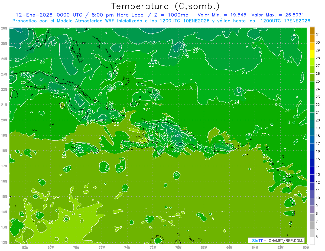Click the "82W" longitude axis label

coord(25,247)
